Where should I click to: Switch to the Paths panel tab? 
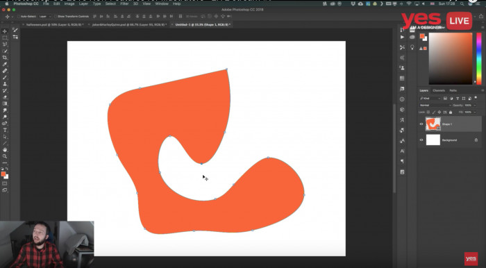click(x=453, y=90)
